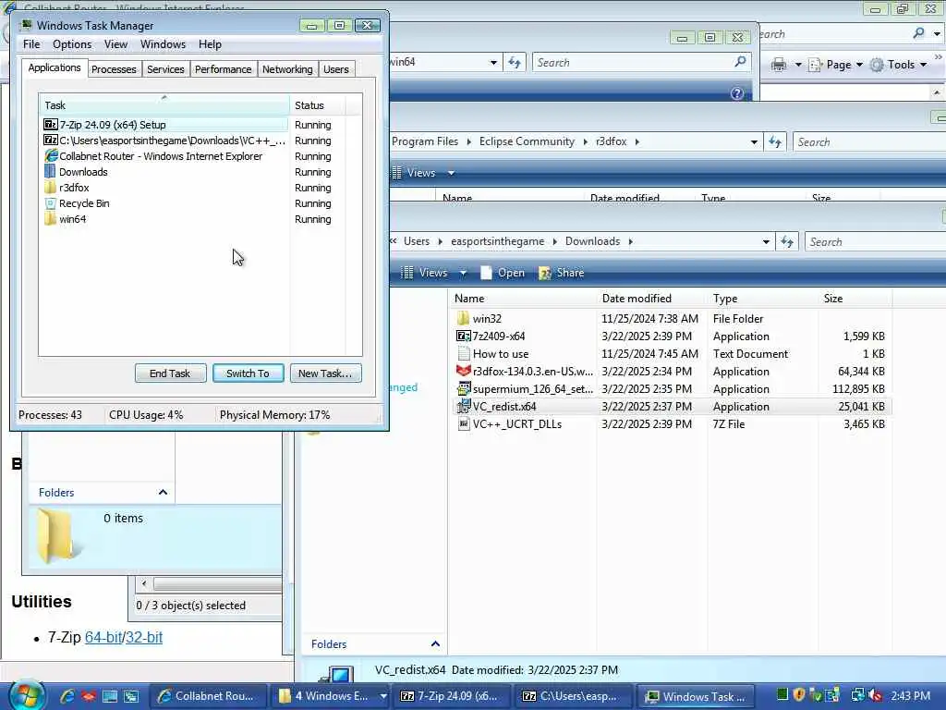
Task: Open address history dropdown in Downloads window
Action: [766, 241]
